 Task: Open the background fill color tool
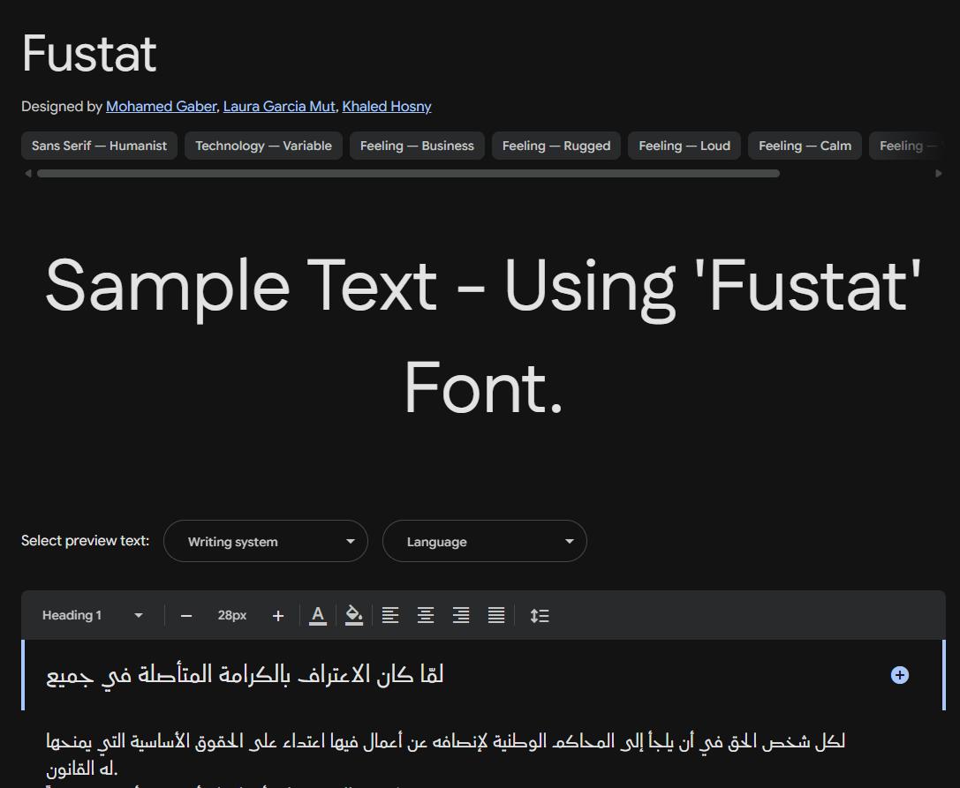click(x=354, y=615)
